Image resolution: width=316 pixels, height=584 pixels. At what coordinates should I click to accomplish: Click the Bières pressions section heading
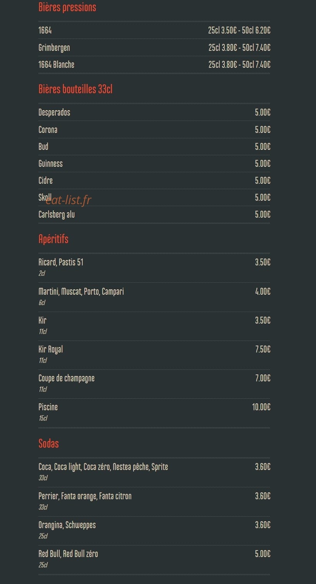click(67, 7)
